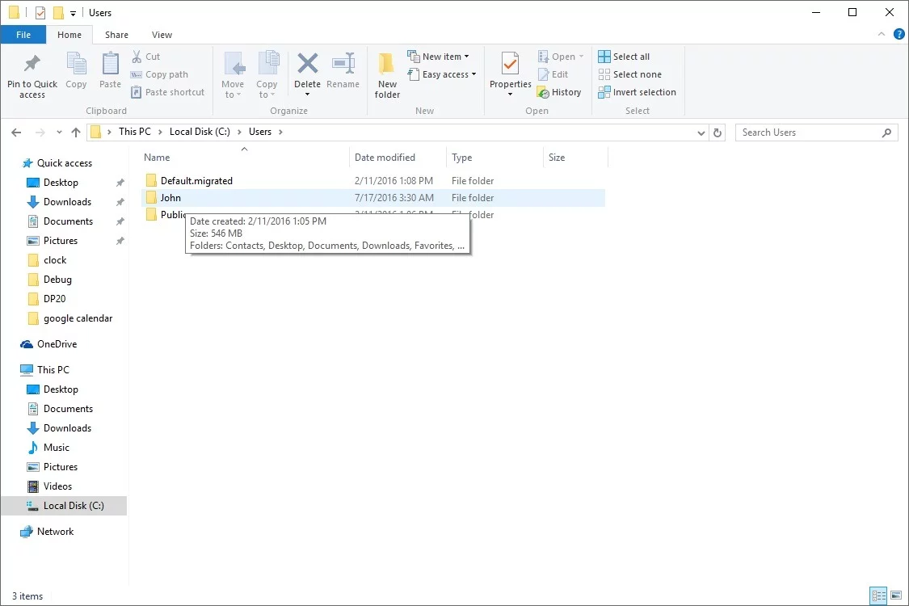Open the recent locations dropdown arrow

[59, 133]
